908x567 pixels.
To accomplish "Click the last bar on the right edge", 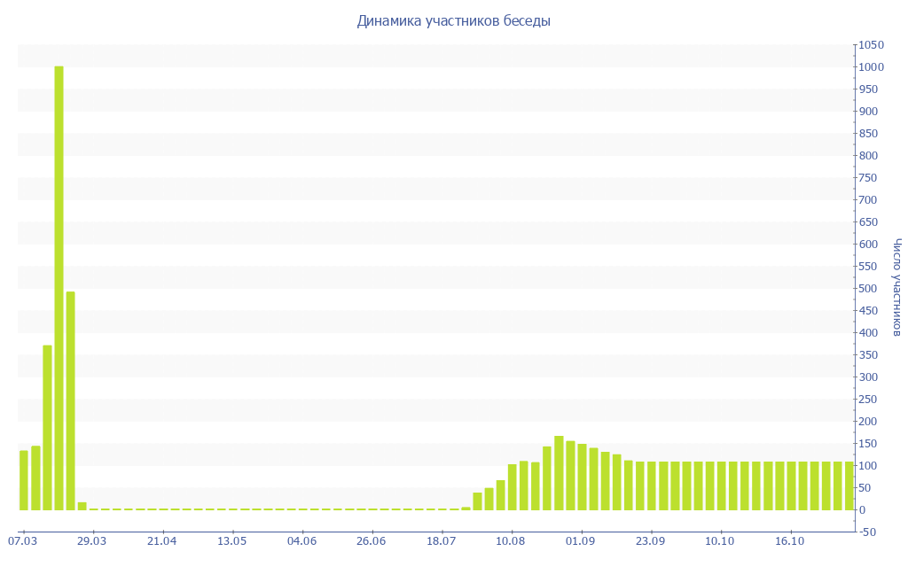I will tap(849, 485).
